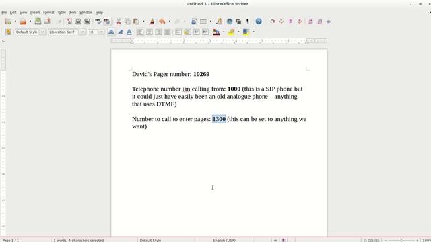
Task: Open the Edit menu
Action: [13, 13]
